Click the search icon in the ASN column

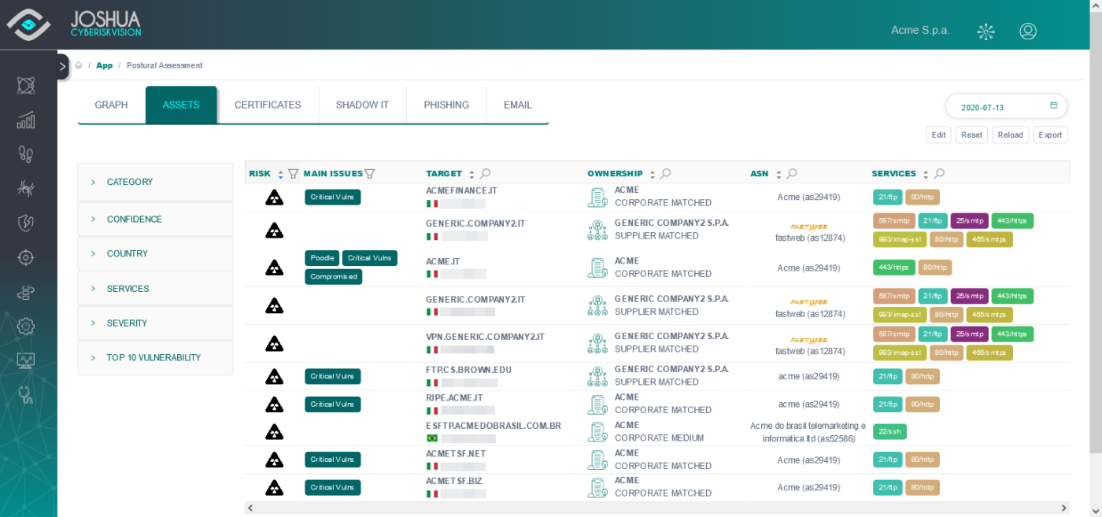(x=792, y=174)
